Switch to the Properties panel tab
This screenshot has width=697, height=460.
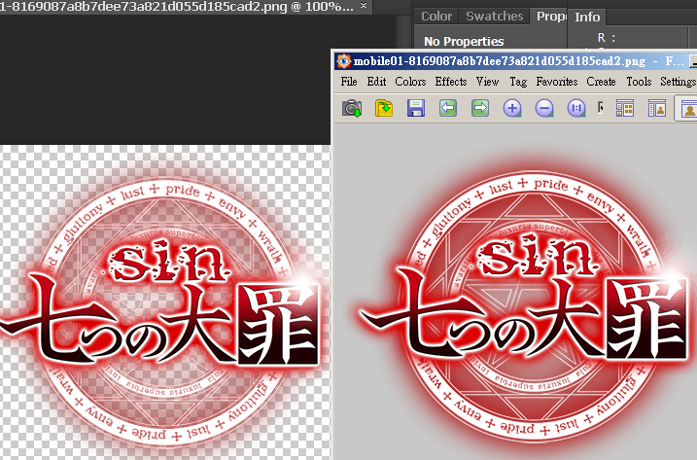(x=549, y=16)
